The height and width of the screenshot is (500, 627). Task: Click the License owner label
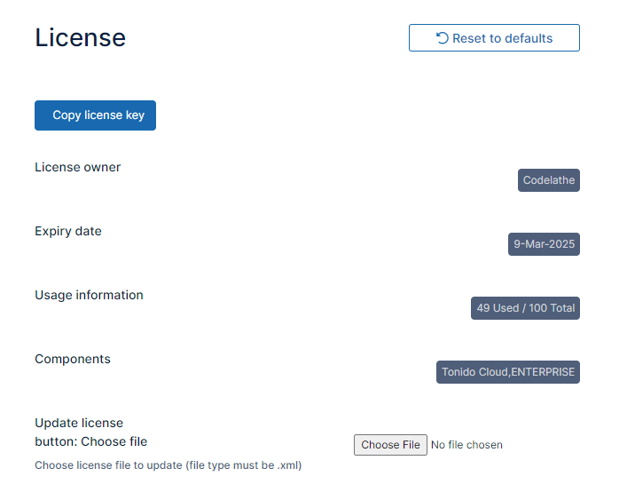click(77, 167)
